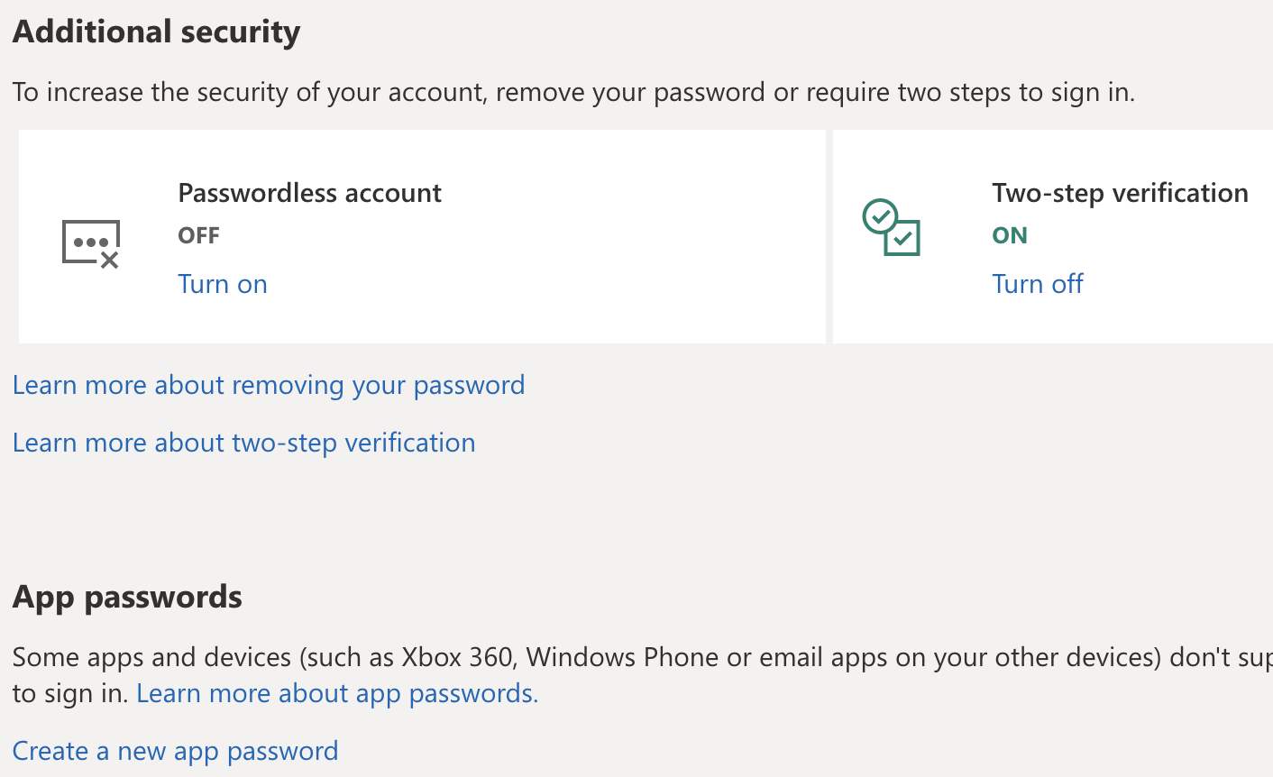Viewport: 1273px width, 777px height.
Task: Select the Passwordless account card
Action: (422, 236)
